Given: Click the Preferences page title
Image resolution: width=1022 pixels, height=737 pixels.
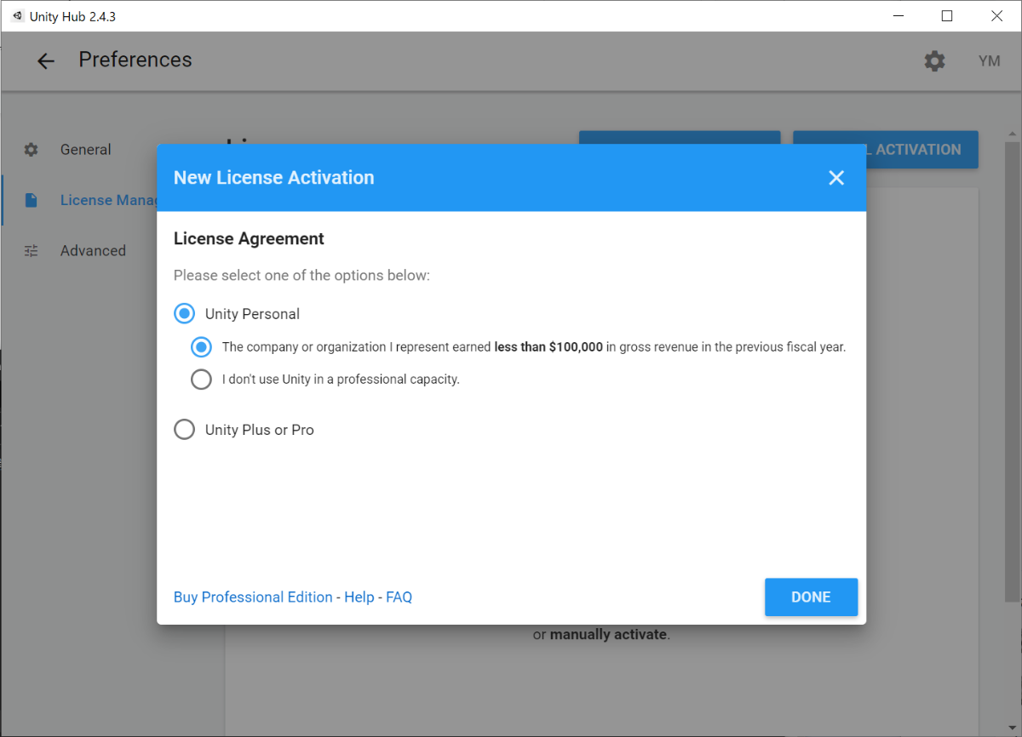Looking at the screenshot, I should tap(135, 60).
